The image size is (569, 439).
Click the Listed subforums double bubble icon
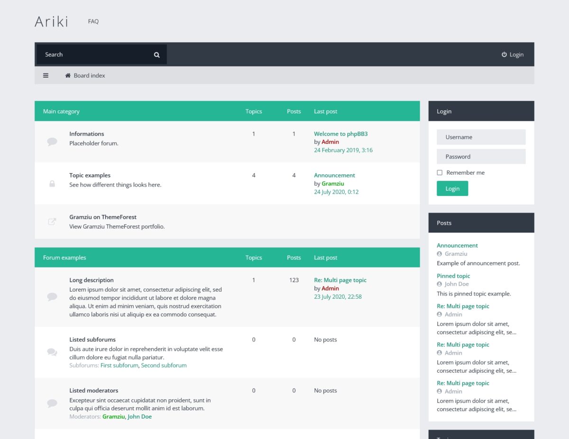[52, 352]
